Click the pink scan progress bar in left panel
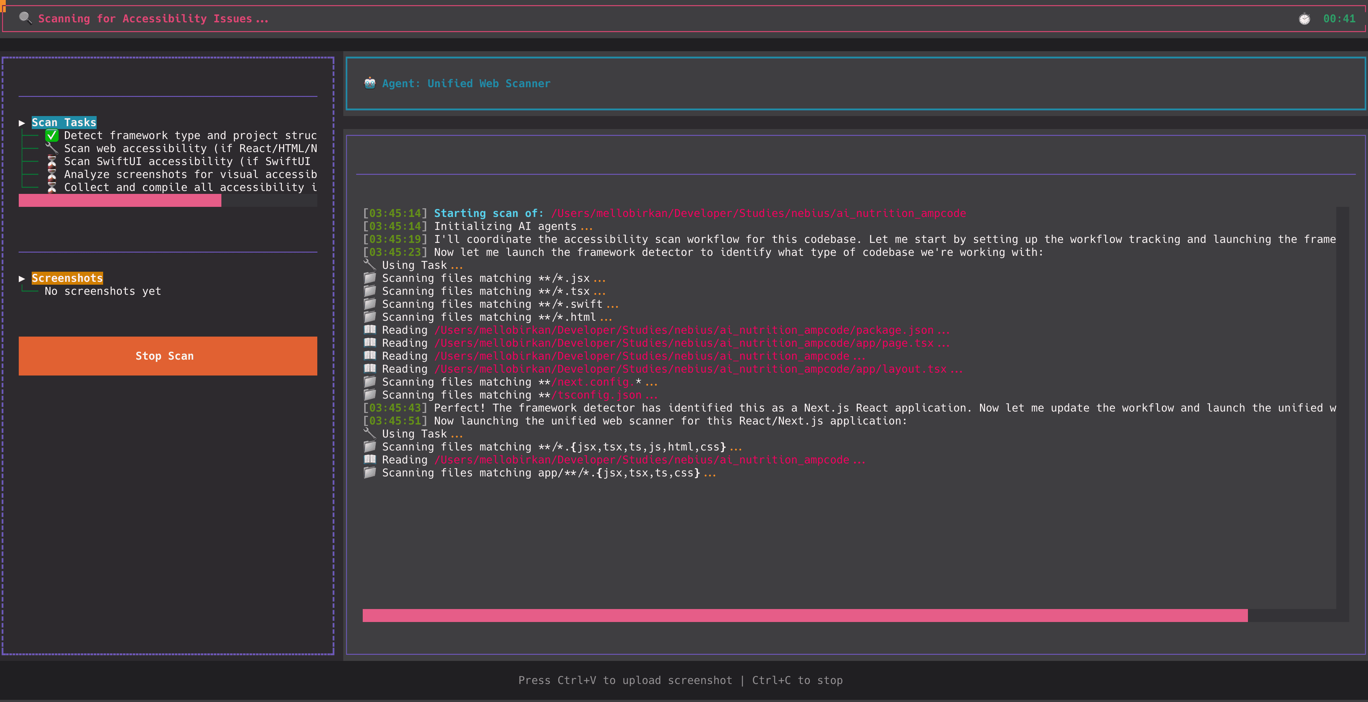1368x702 pixels. [x=120, y=201]
